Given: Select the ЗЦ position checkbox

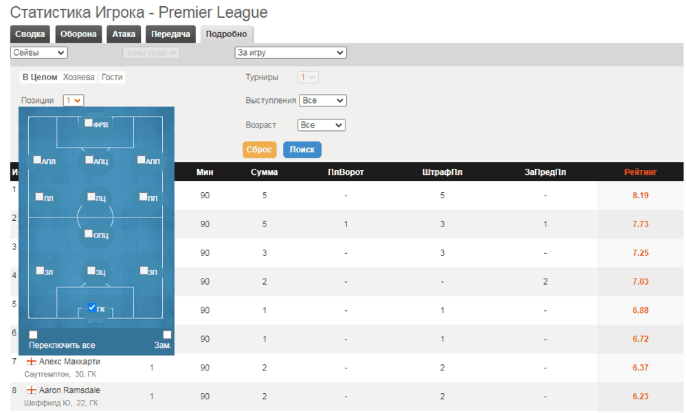Looking at the screenshot, I should [91, 271].
